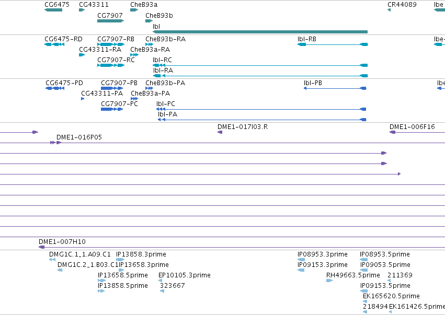Viewport: 445px width, 315px height.
Task: Select EST 218494 label
Action: 375,307
